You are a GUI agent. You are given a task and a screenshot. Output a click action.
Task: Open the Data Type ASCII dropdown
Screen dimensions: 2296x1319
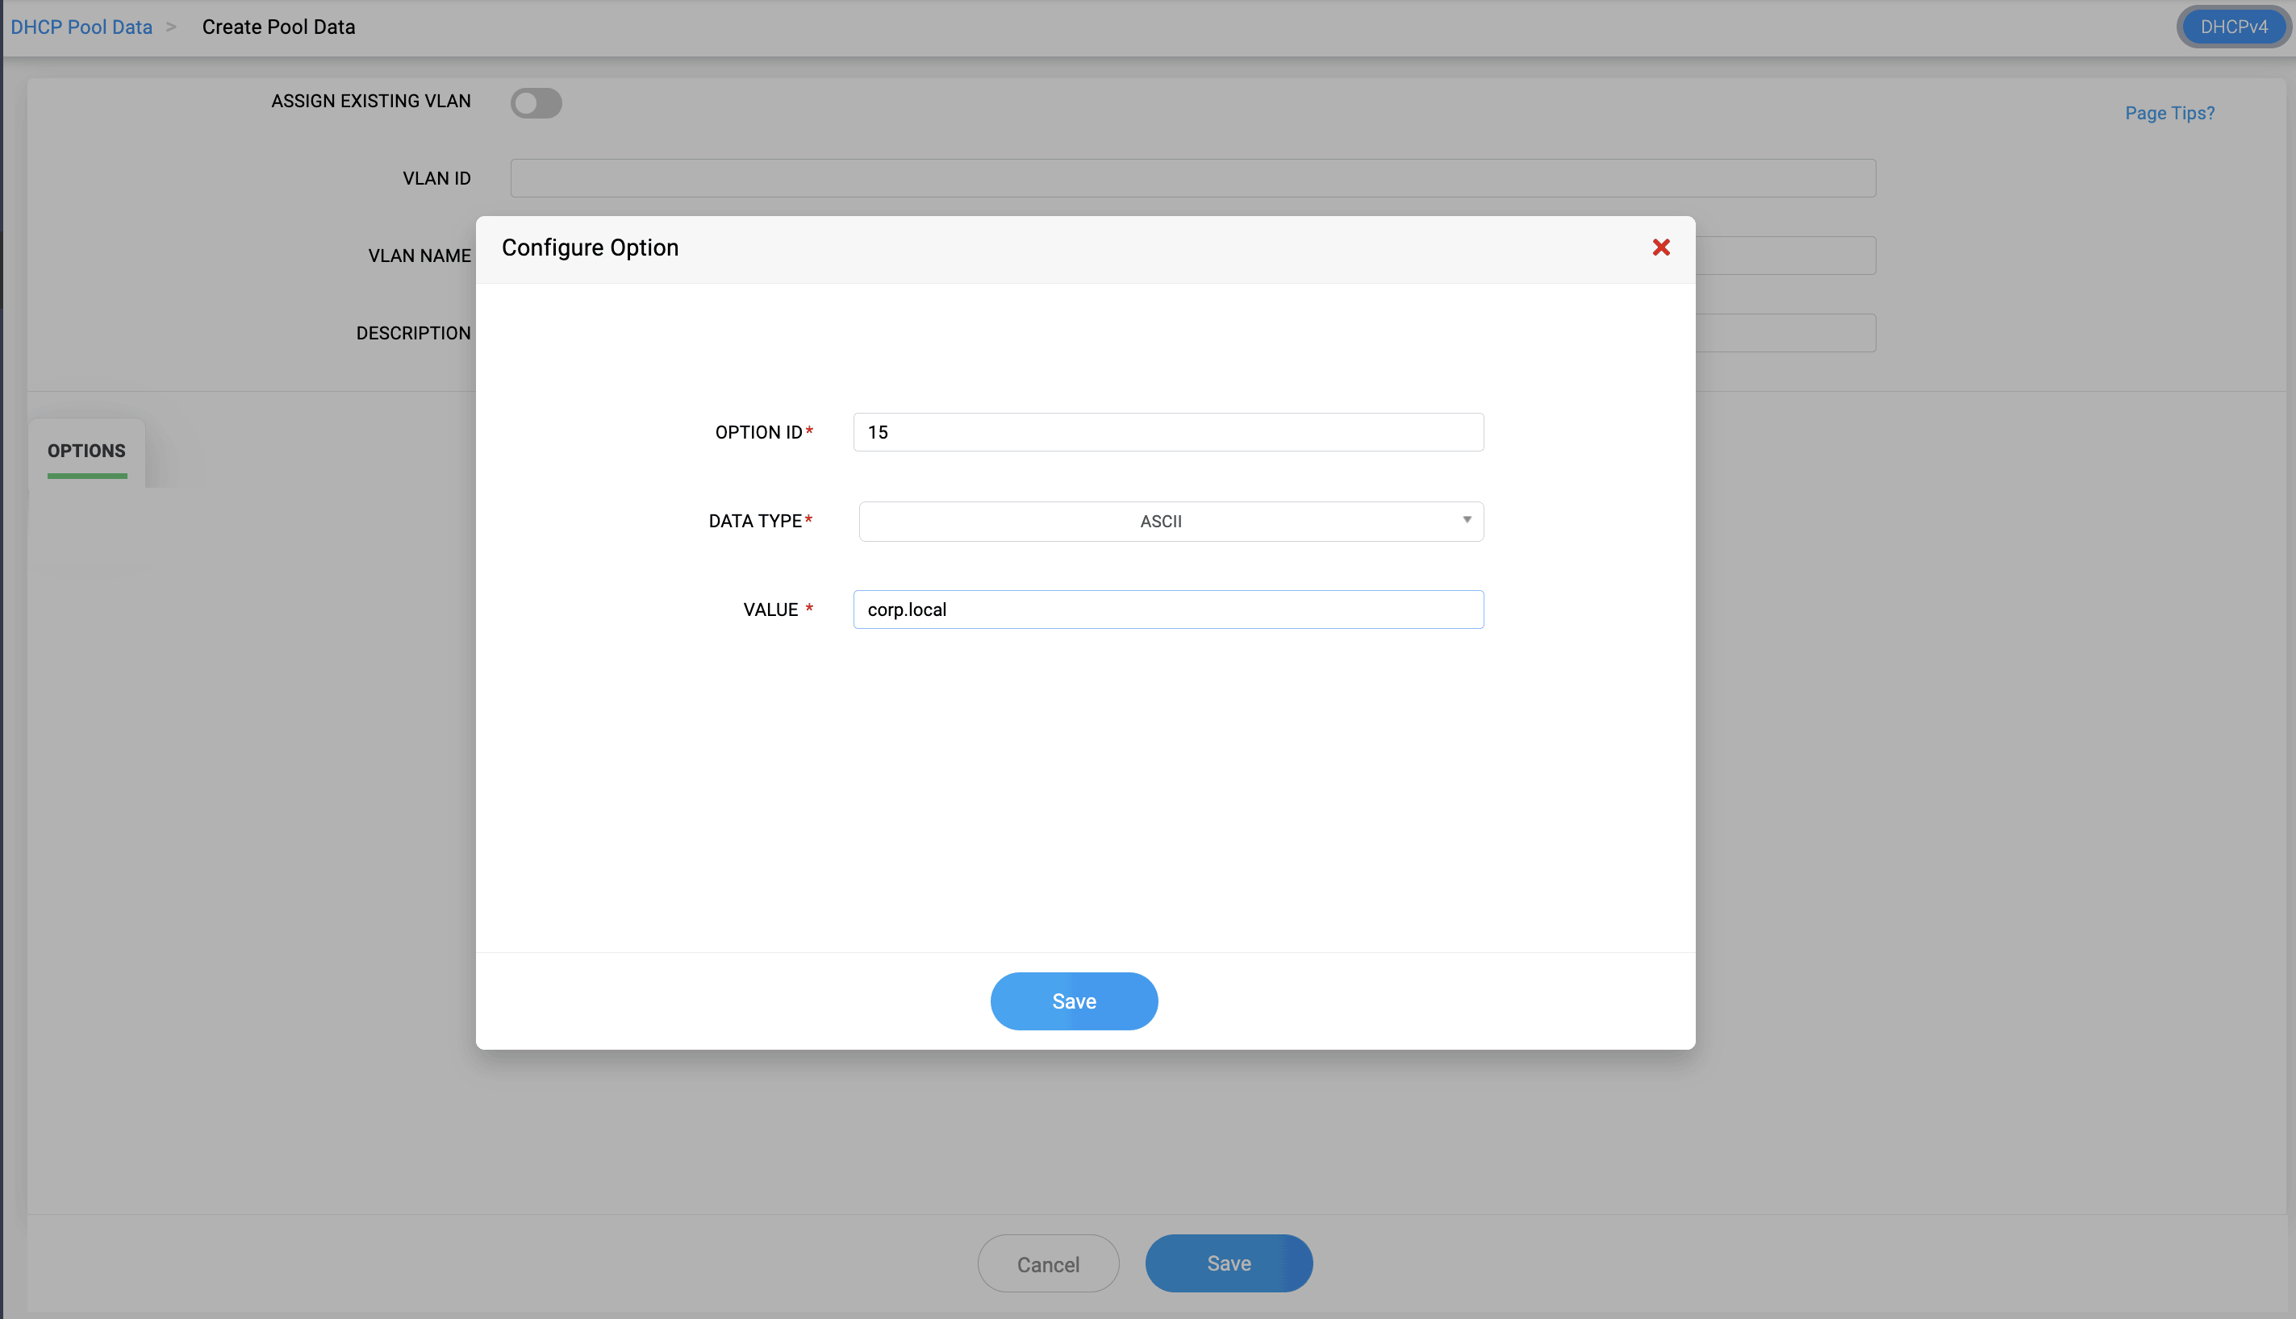1169,521
